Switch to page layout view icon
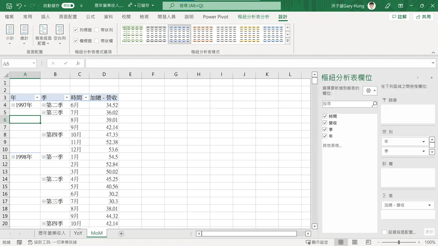This screenshot has width=438, height=246. [x=355, y=242]
